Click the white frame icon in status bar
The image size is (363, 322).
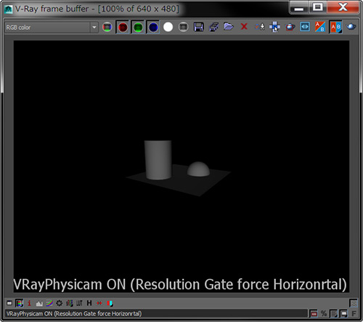343,314
